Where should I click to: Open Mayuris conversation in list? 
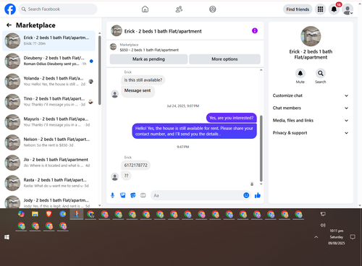(49, 122)
